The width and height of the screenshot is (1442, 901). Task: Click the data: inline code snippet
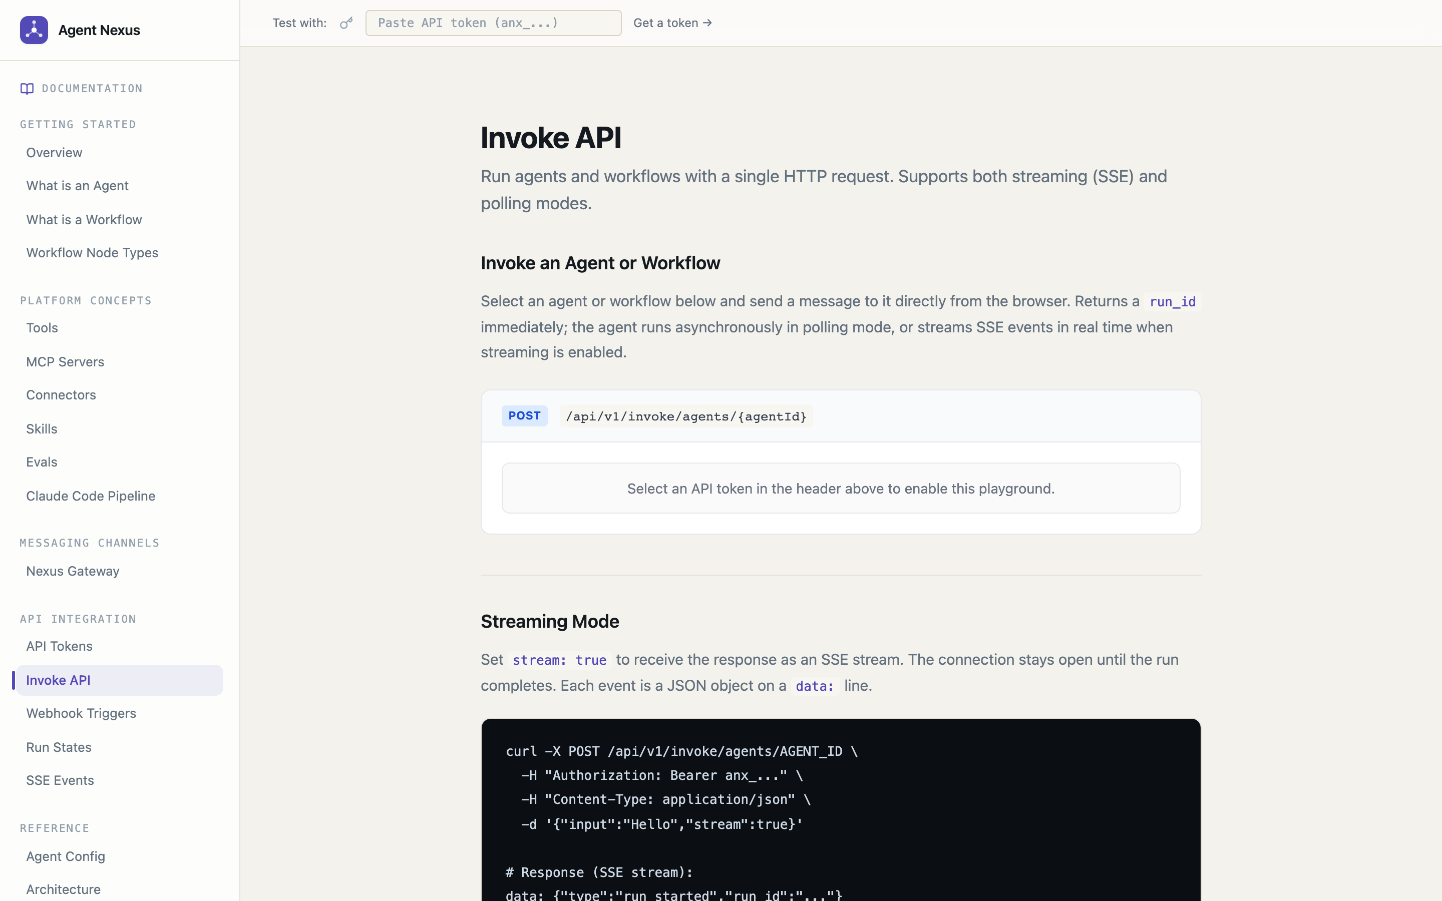click(x=815, y=686)
